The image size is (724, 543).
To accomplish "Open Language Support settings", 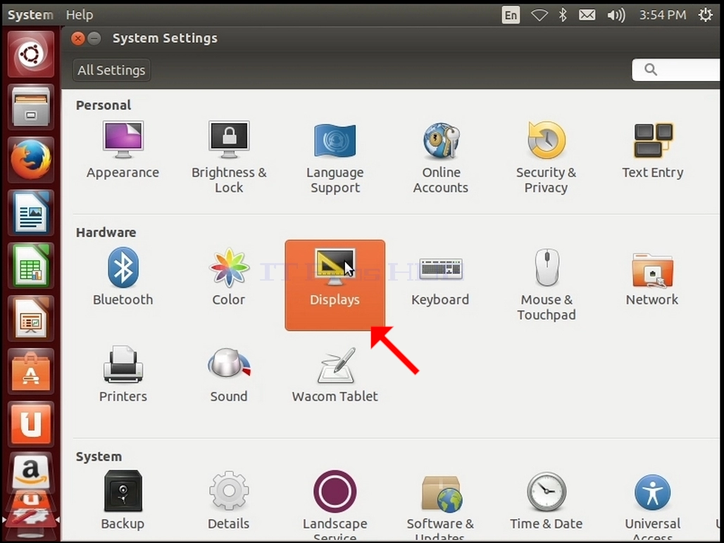I will click(x=335, y=158).
